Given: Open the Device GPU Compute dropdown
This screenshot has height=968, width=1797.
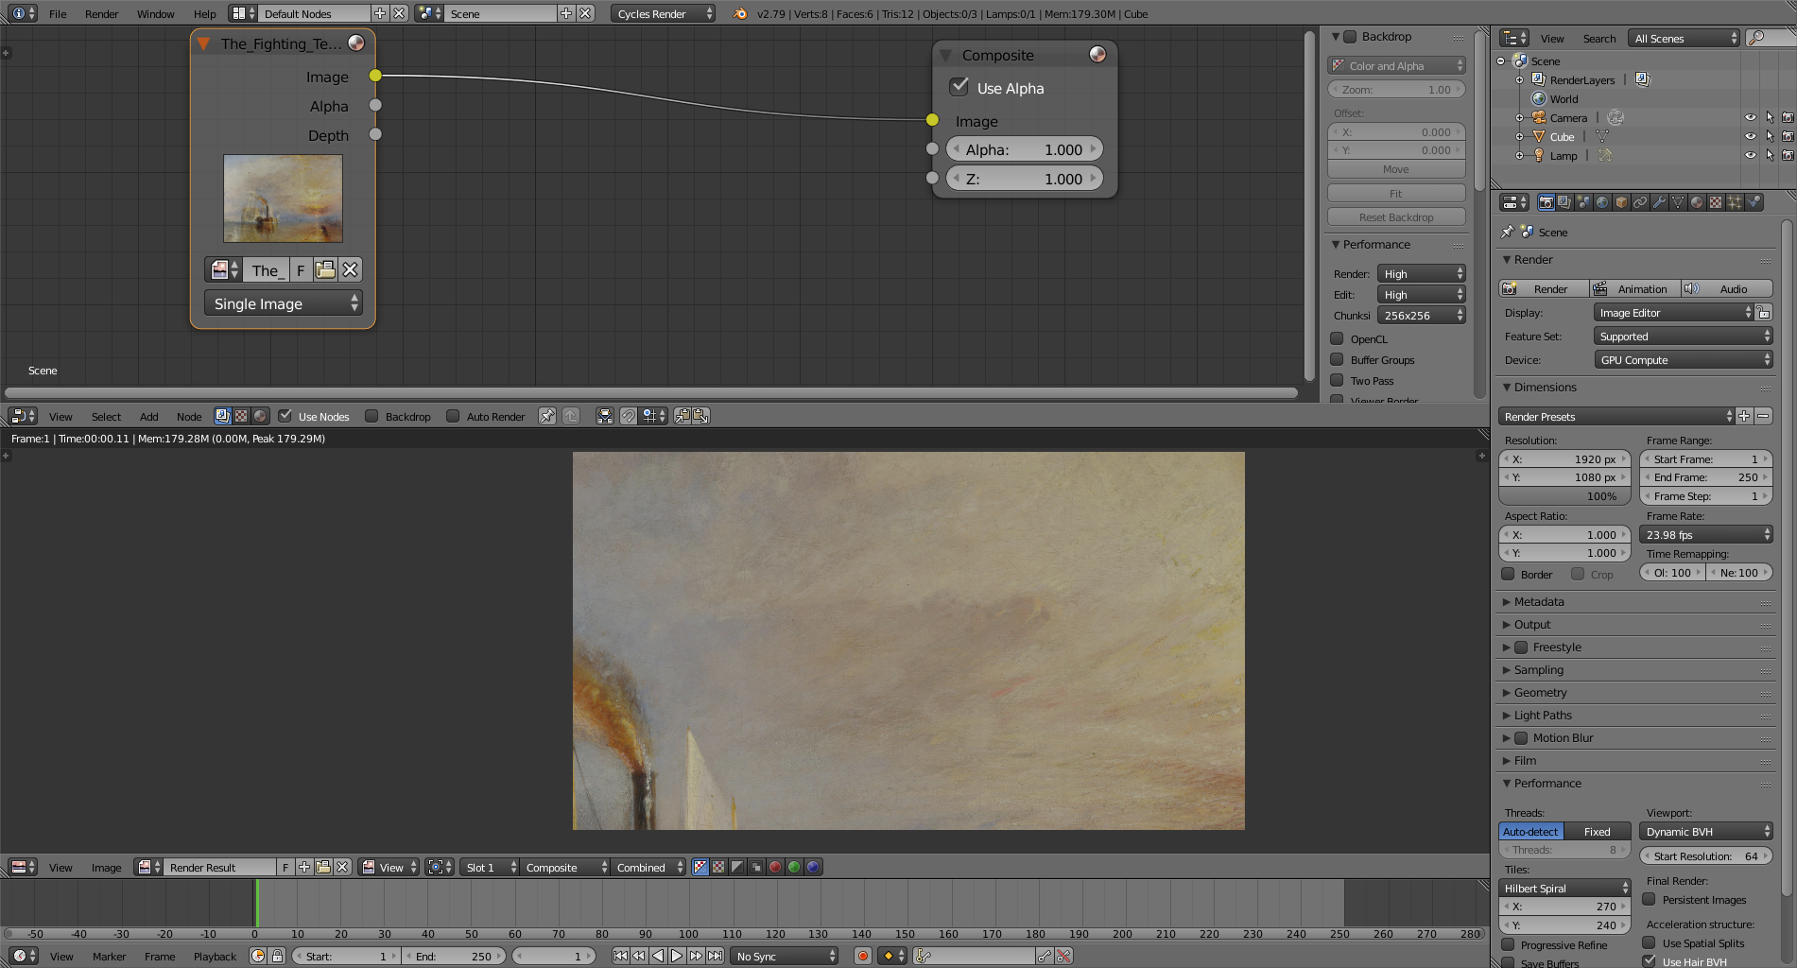Looking at the screenshot, I should [x=1683, y=360].
